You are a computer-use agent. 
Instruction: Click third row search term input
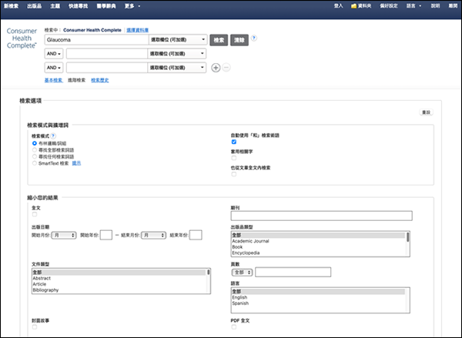[107, 68]
